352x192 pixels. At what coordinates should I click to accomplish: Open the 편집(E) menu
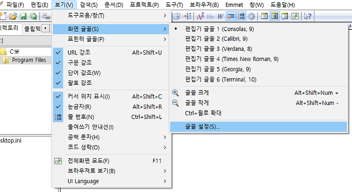tap(39, 5)
